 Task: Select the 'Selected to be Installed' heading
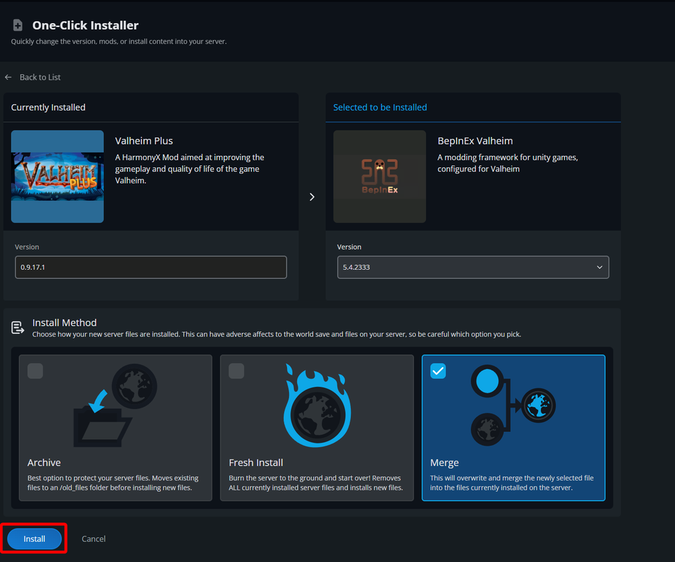tap(380, 107)
